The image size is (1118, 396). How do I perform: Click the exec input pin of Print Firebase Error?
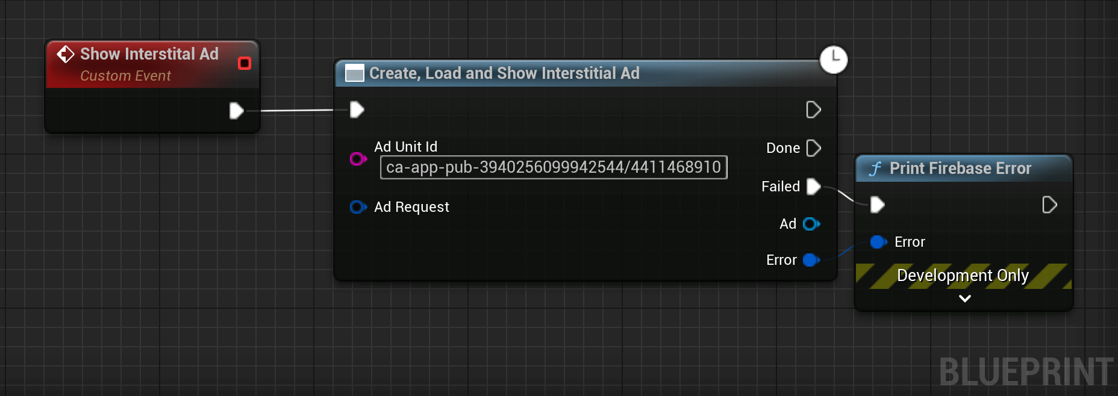(878, 205)
